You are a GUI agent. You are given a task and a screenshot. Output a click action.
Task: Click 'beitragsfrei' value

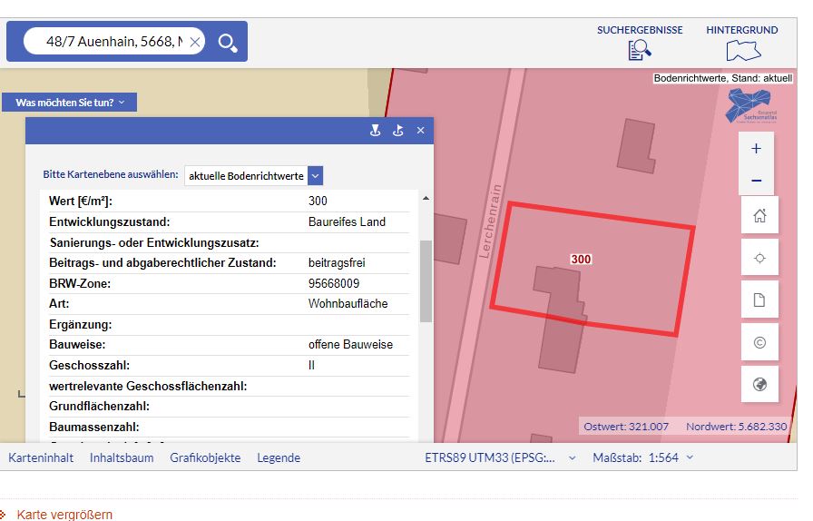pos(337,263)
